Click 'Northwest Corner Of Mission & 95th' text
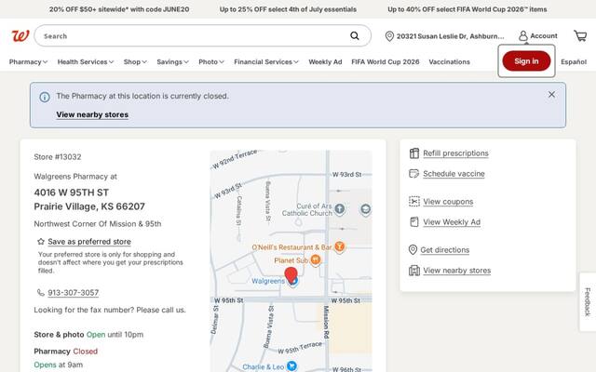596x372 pixels. (x=98, y=224)
